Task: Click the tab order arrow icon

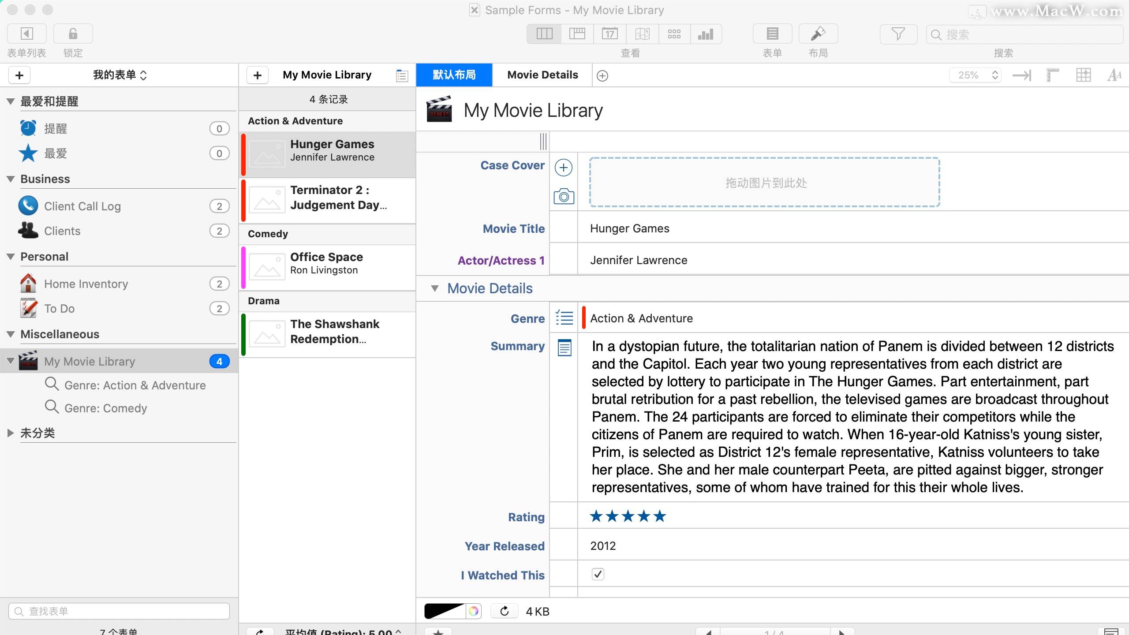Action: click(1022, 75)
